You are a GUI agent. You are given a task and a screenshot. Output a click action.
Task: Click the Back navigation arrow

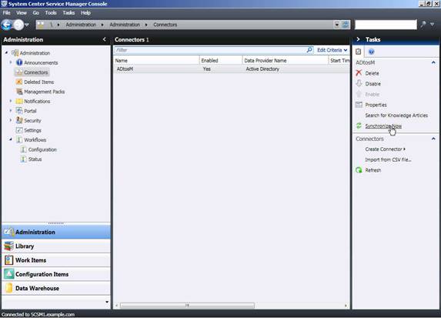point(6,25)
